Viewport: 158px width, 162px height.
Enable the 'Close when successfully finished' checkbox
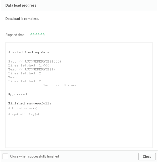point(5,156)
